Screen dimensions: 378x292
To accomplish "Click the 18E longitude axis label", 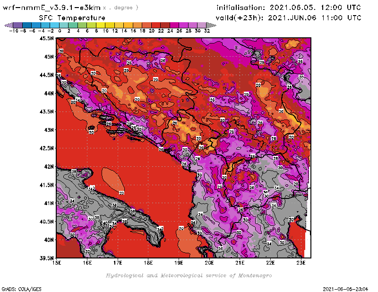I will pos(148,263).
